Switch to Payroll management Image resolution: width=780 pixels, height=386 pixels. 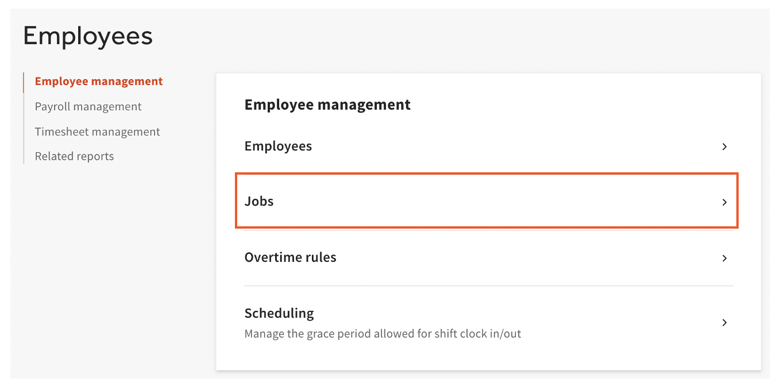[88, 106]
